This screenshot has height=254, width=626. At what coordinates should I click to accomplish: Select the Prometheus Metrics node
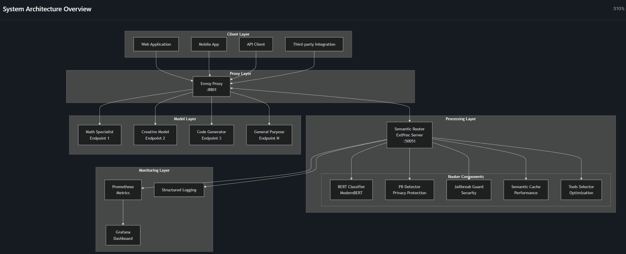point(123,190)
